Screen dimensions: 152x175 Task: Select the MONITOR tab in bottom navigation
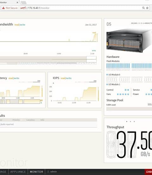coord(36,172)
